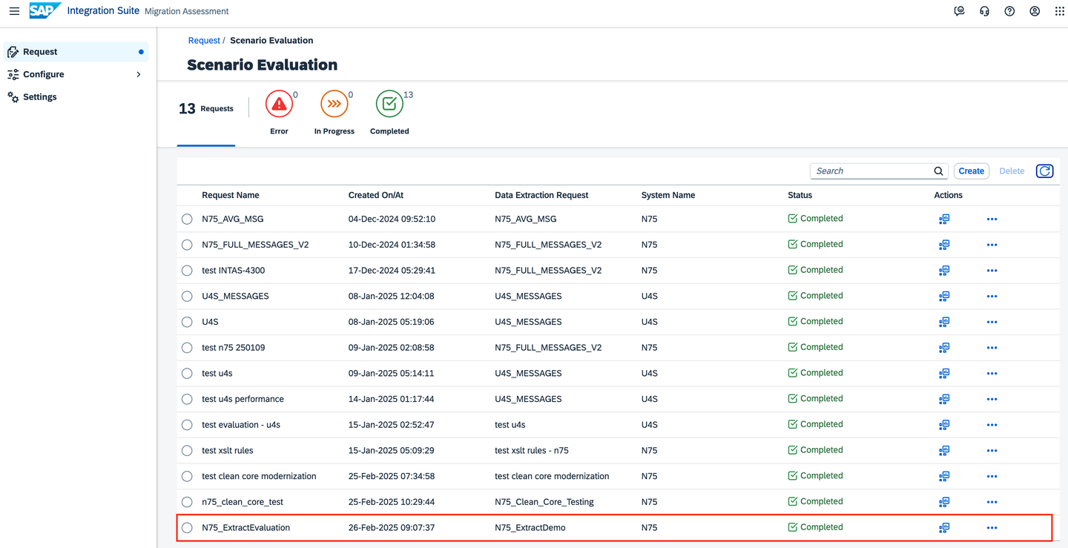Select radio button for test n75 250109
The image size is (1068, 548).
tap(187, 348)
